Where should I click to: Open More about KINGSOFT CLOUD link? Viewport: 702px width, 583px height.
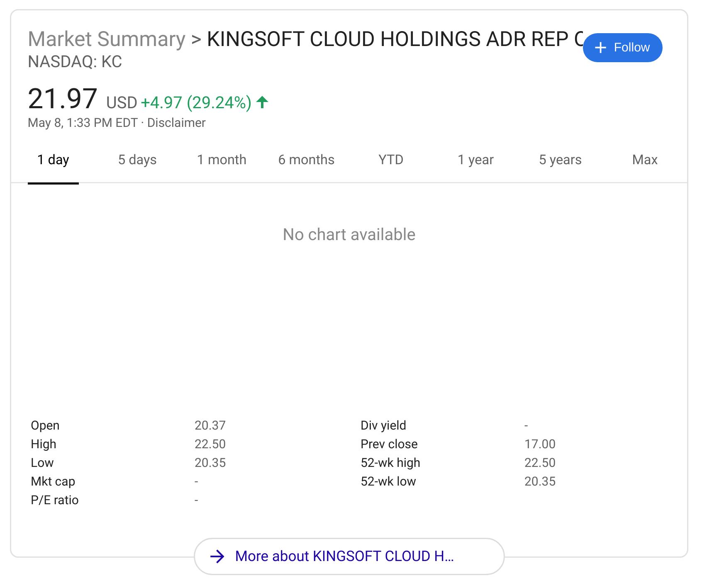point(349,556)
